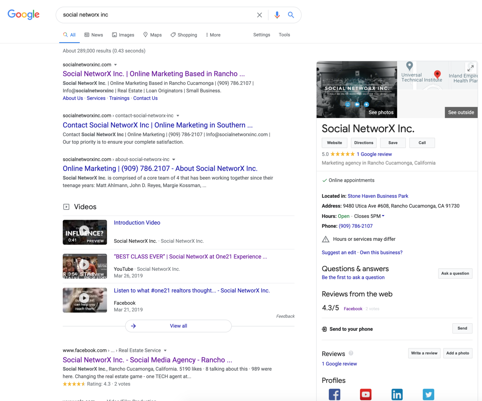
Task: Switch to the Shopping tab
Action: pos(184,35)
